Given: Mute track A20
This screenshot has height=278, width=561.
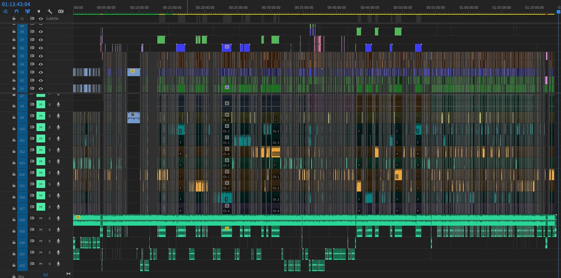Looking at the screenshot, I should coord(41,242).
